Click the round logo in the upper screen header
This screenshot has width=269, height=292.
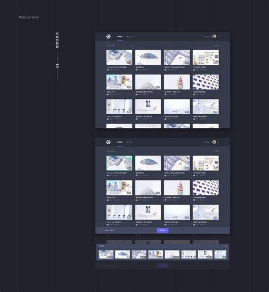[108, 36]
